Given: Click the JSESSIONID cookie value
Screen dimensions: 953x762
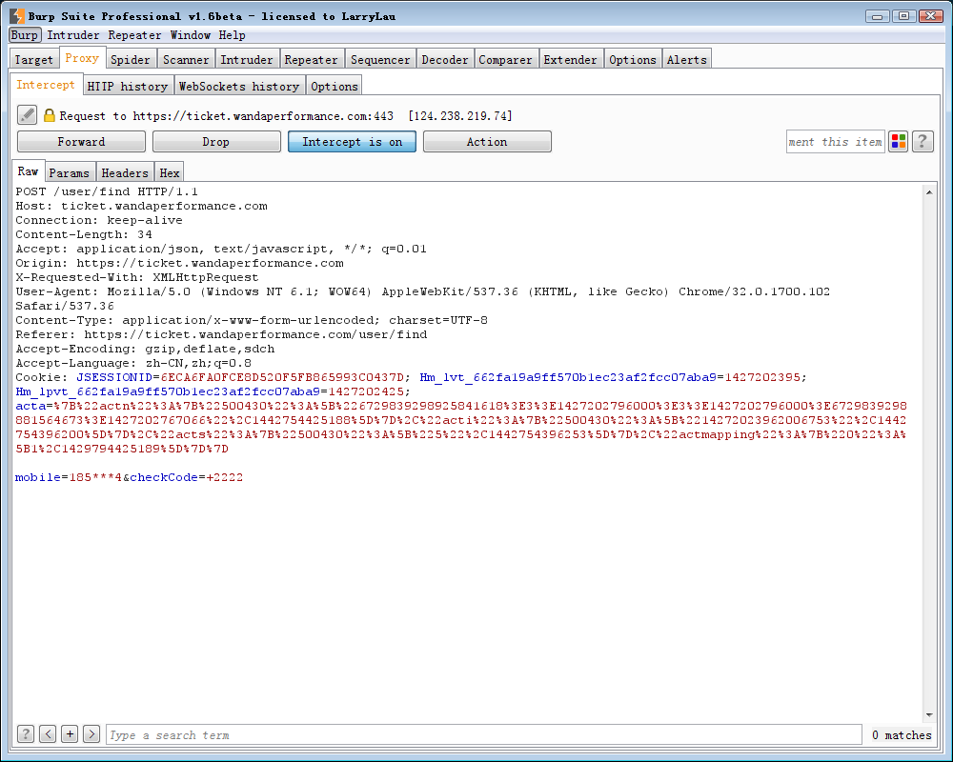Looking at the screenshot, I should coord(282,377).
